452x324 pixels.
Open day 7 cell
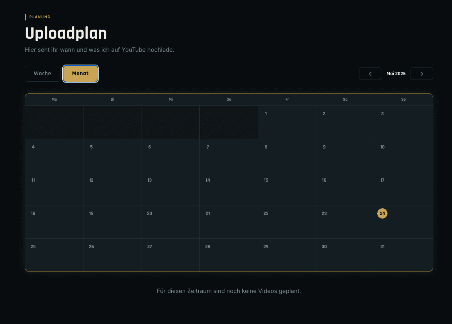(229, 155)
